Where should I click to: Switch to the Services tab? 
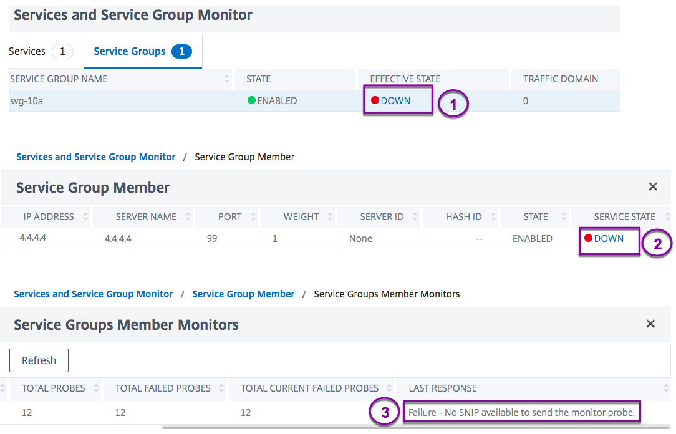coord(41,51)
